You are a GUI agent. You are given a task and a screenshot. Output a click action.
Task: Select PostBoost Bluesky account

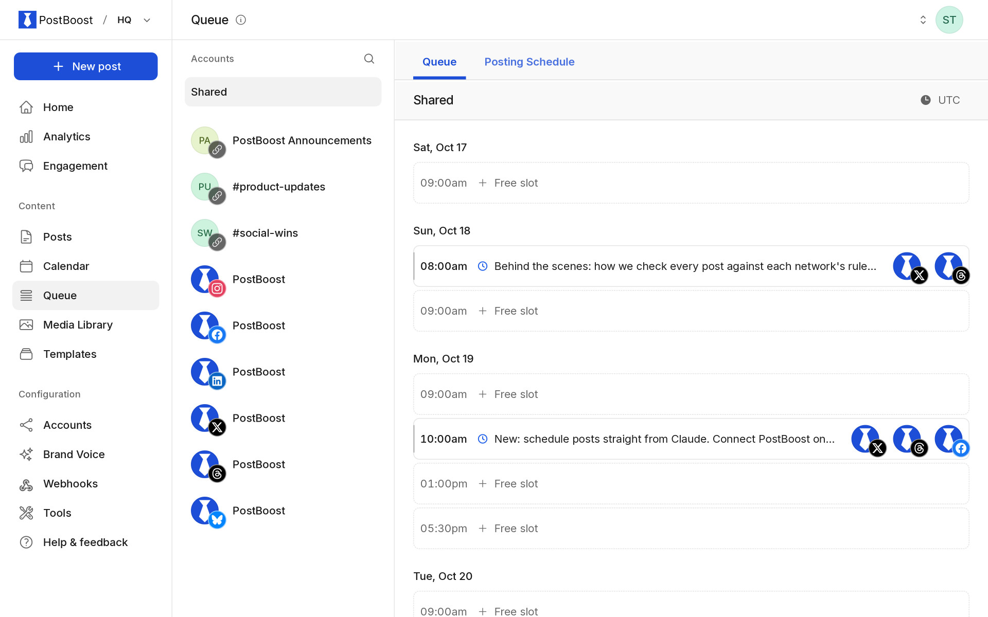[283, 511]
